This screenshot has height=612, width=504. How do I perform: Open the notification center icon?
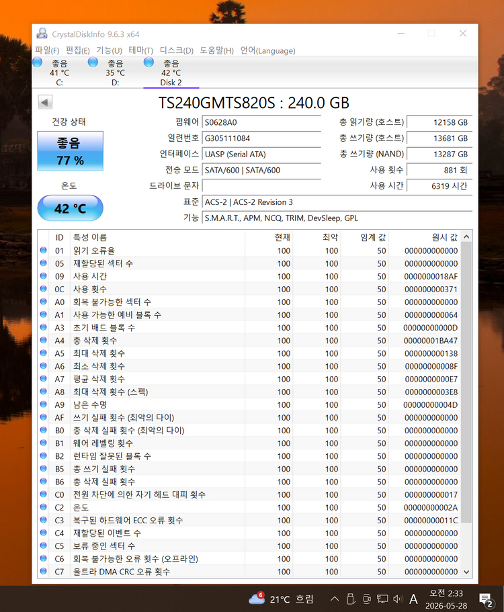(487, 601)
